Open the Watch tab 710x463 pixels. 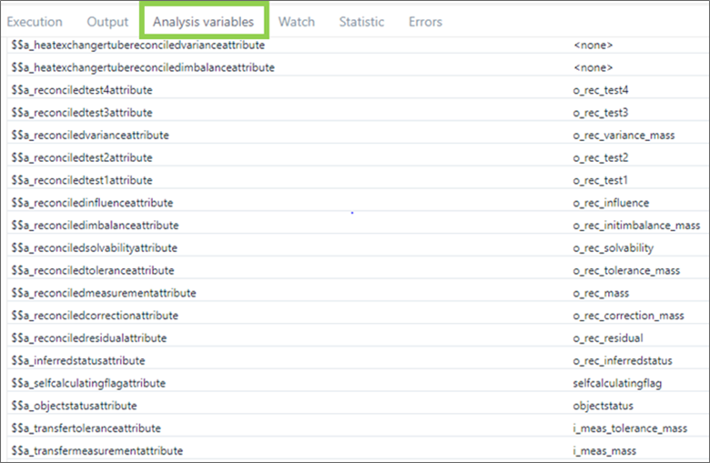click(297, 22)
